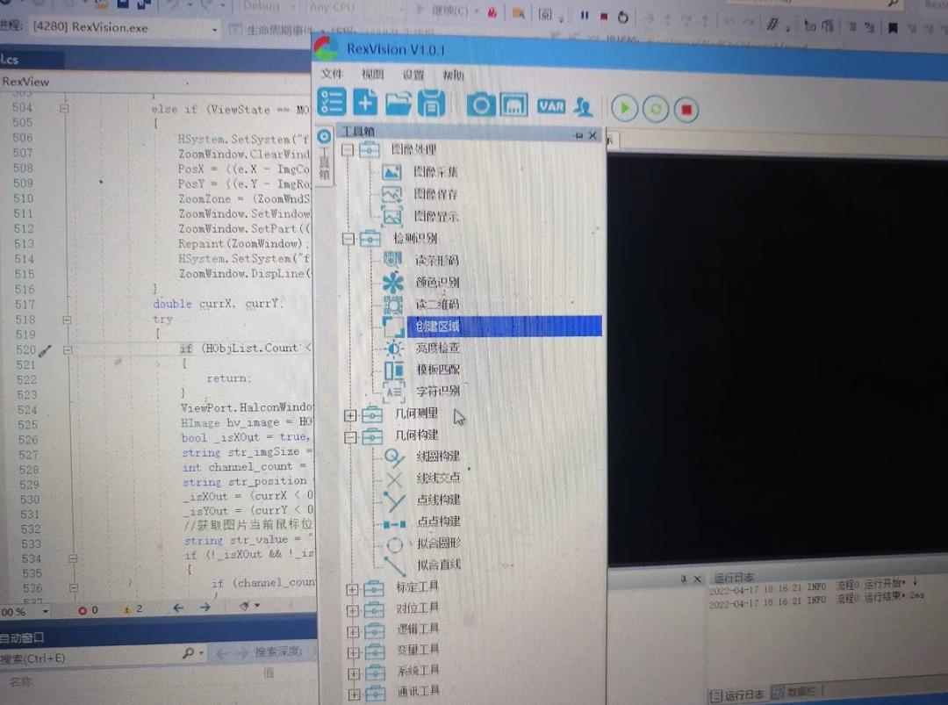The image size is (948, 705).
Task: Select the 线线交点 line intersection X icon
Action: coord(393,479)
